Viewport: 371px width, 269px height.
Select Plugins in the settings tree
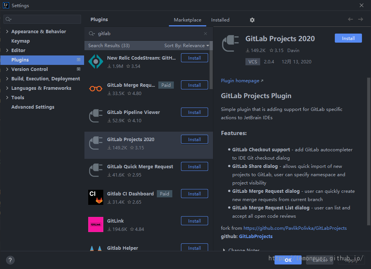(42, 60)
